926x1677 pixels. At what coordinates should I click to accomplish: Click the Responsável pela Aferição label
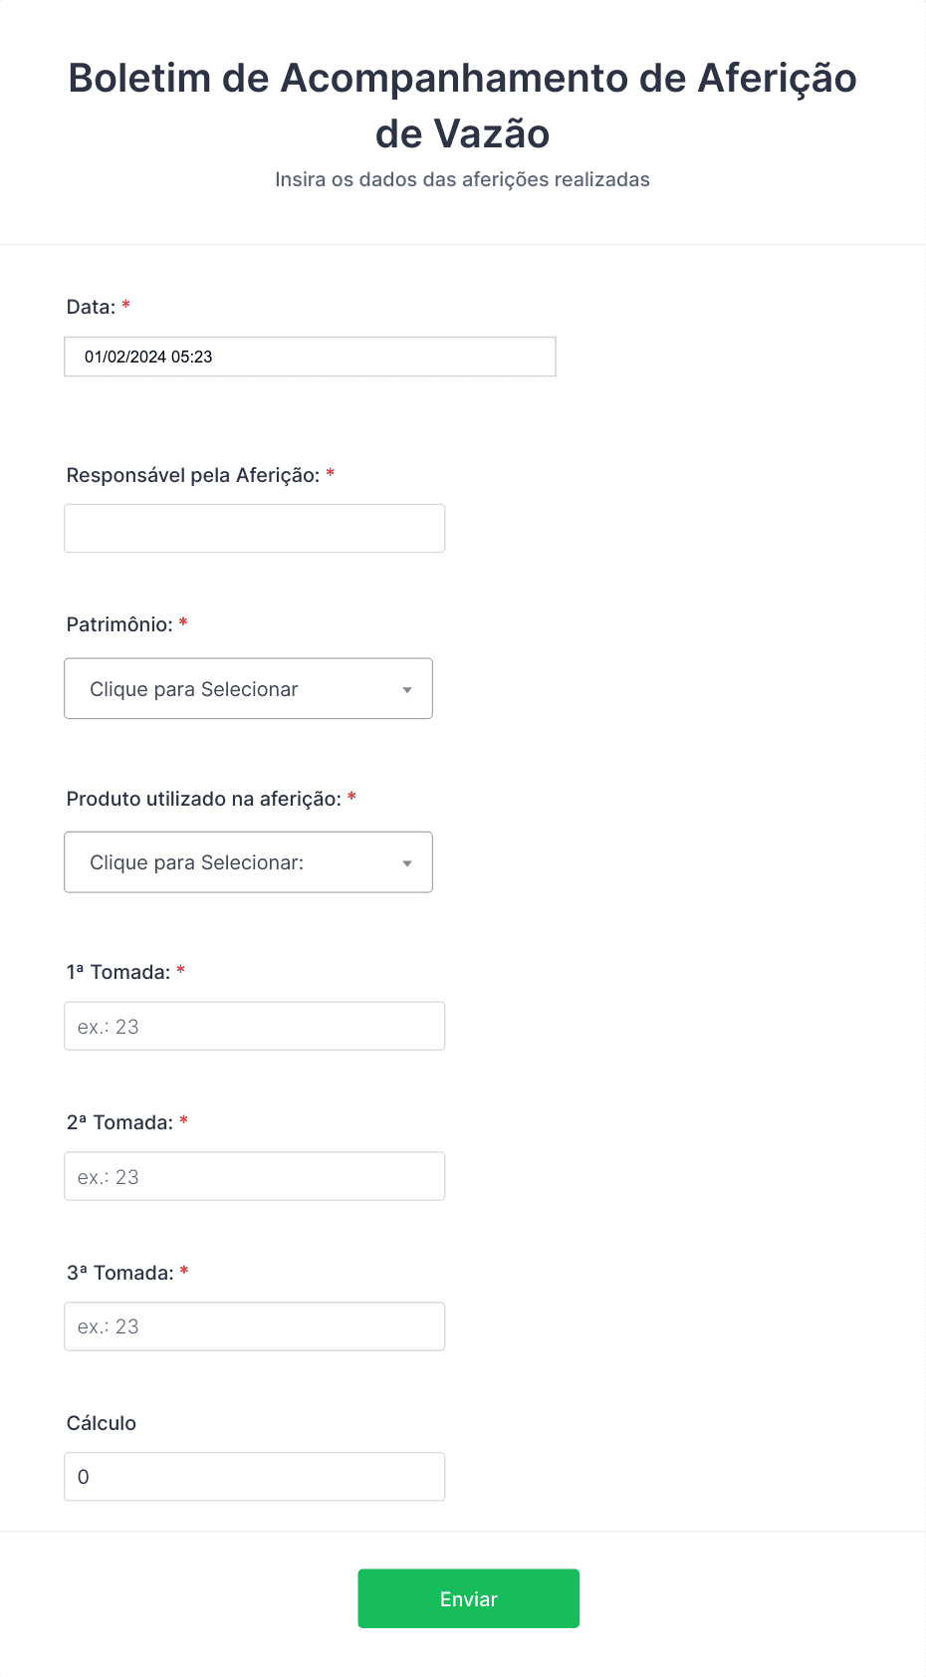click(193, 476)
